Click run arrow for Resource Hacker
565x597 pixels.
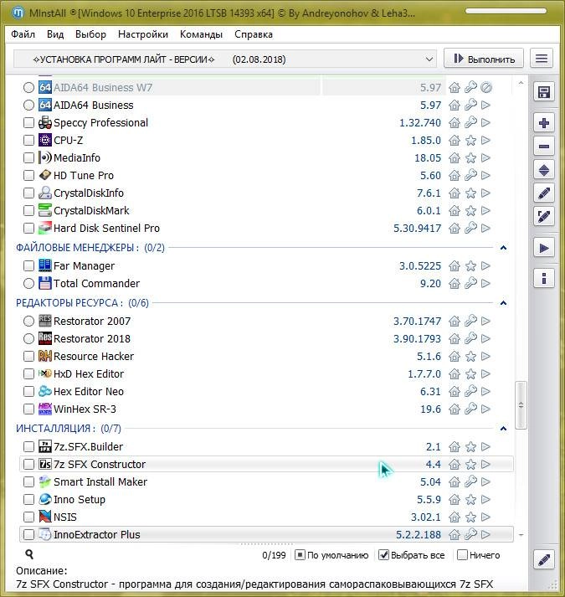[x=485, y=357]
